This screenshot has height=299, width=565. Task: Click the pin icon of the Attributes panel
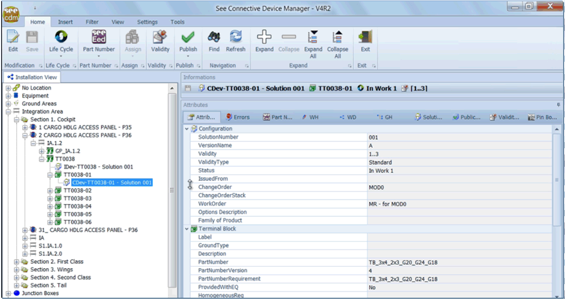(x=559, y=105)
